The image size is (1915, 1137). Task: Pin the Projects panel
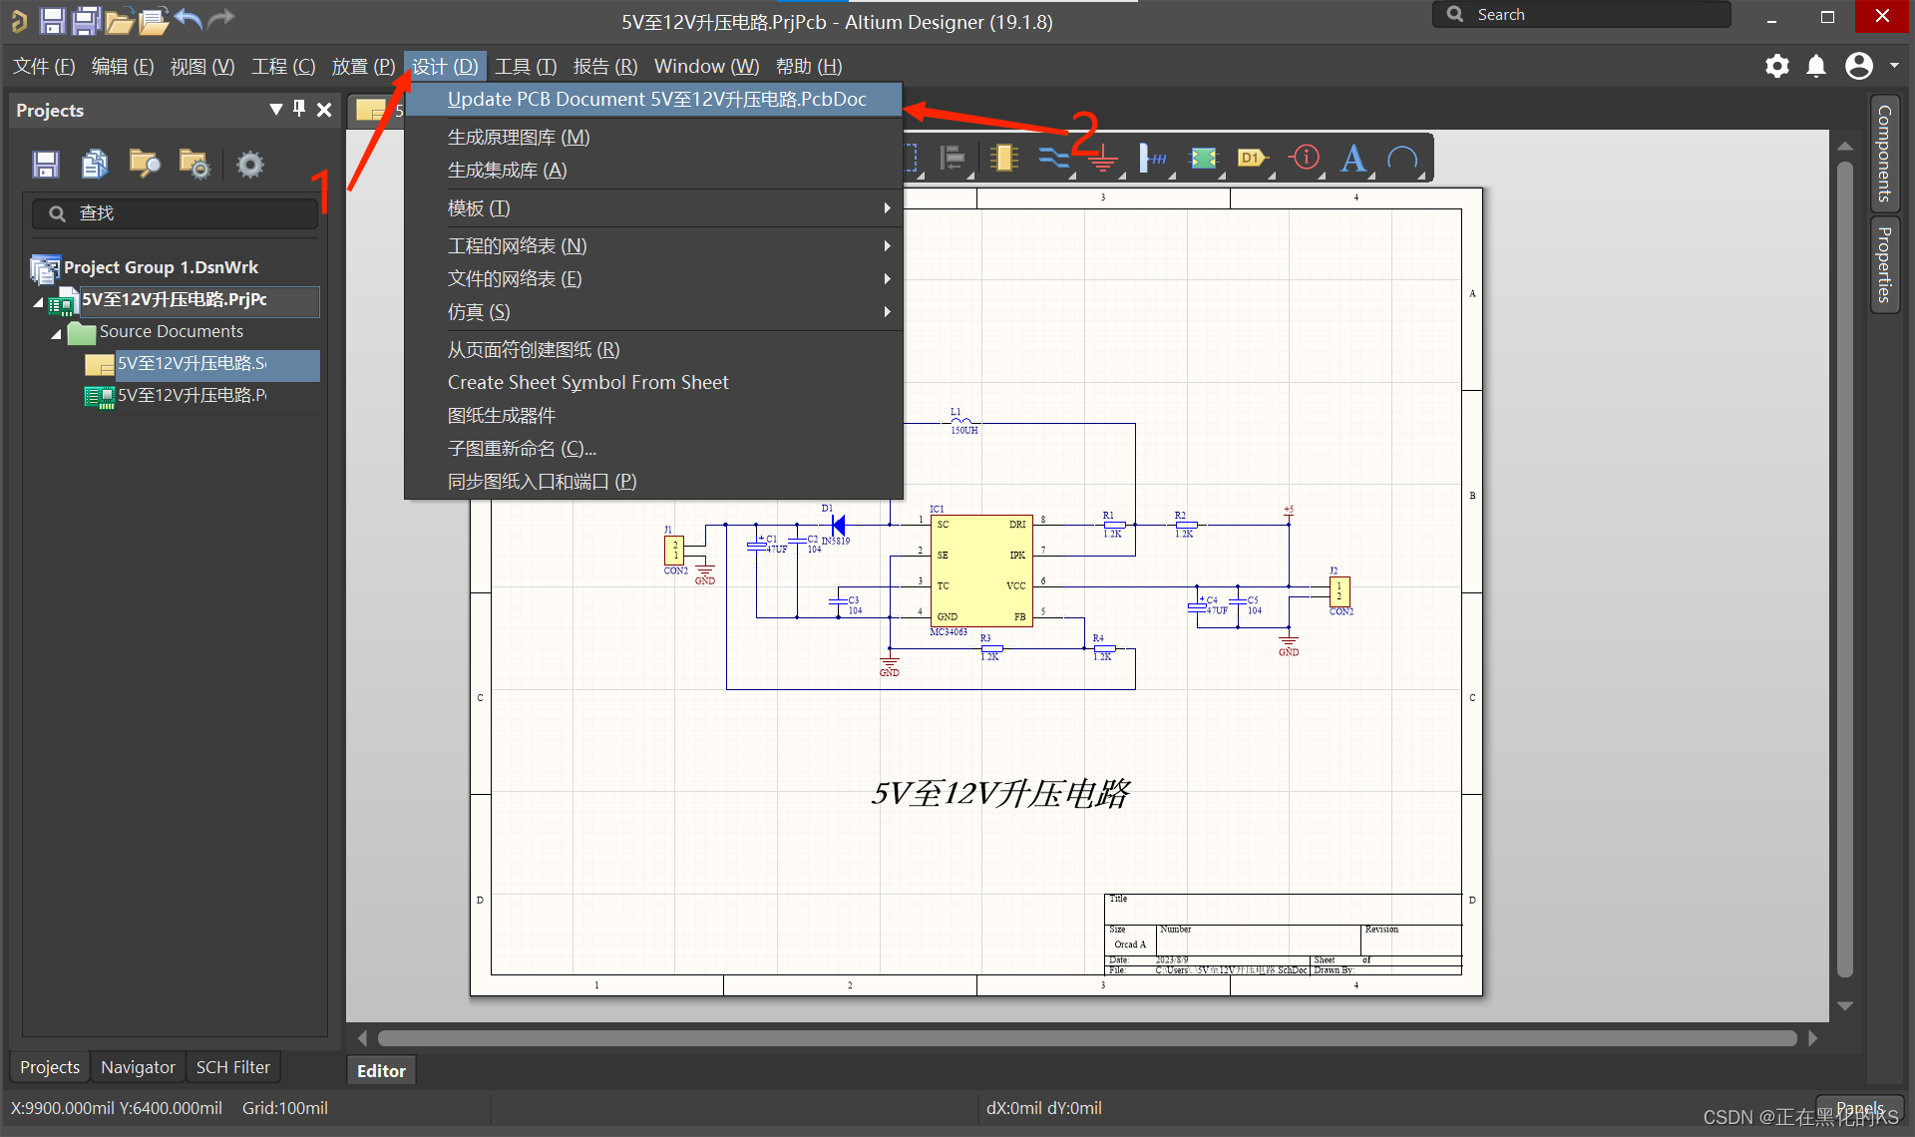pos(299,109)
